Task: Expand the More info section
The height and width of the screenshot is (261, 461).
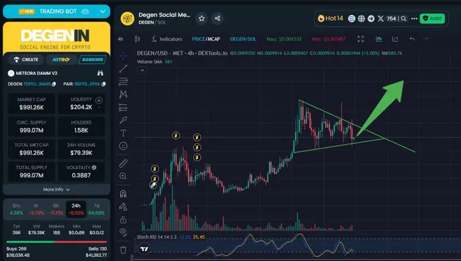Action: (x=56, y=189)
